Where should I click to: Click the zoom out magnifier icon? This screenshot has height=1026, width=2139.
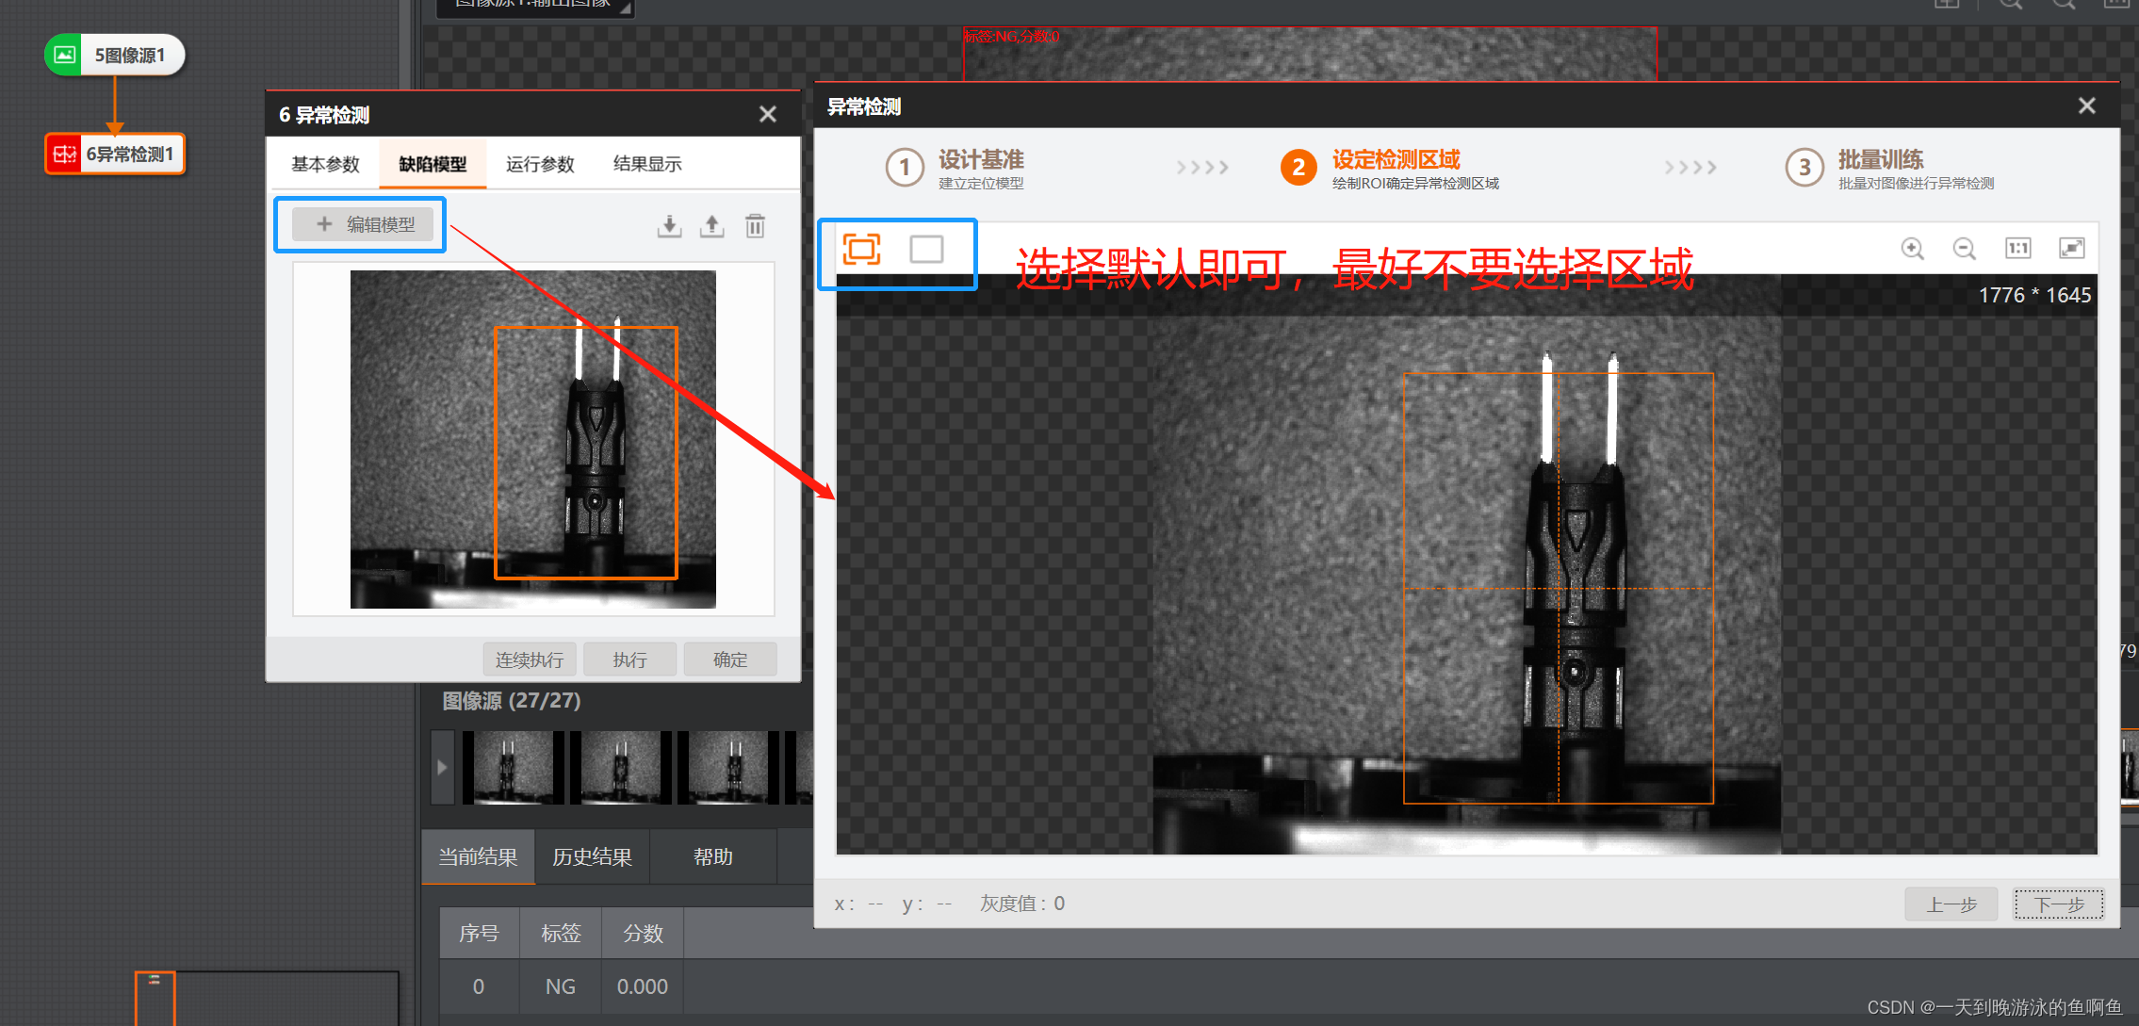[1965, 249]
